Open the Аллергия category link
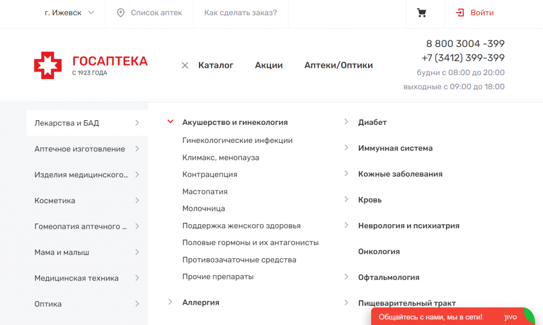Viewport: 543px width, 325px height. [200, 303]
